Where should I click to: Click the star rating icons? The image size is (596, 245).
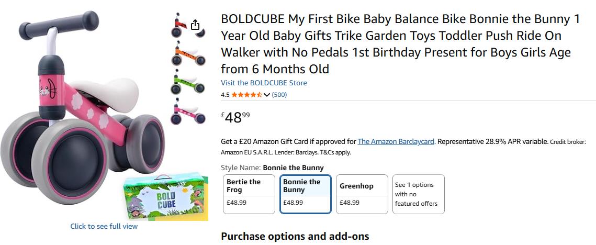point(246,95)
